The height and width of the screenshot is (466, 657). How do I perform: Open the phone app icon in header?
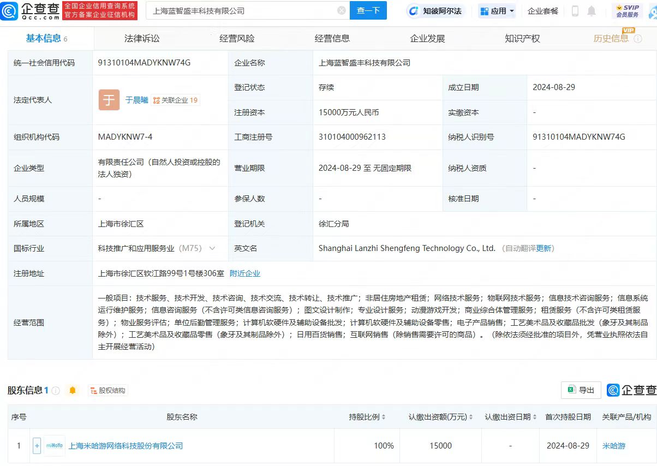(x=575, y=11)
